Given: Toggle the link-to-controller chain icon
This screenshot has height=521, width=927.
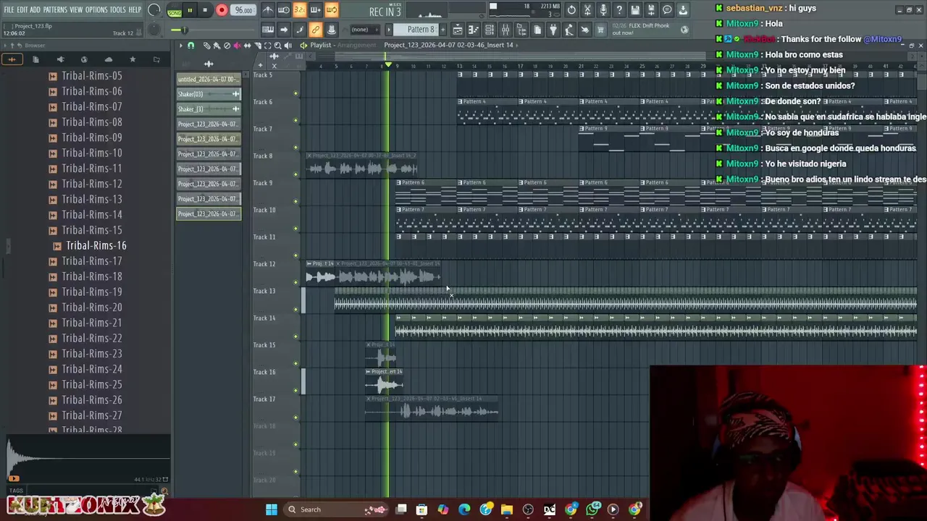Looking at the screenshot, I should coord(316,30).
